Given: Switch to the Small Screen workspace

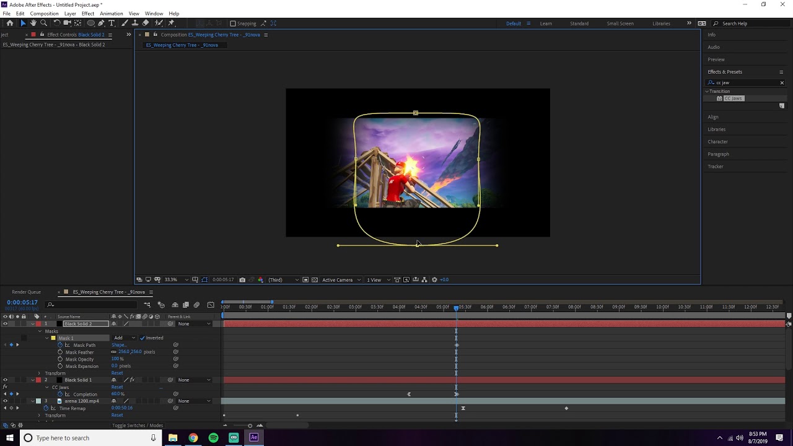Looking at the screenshot, I should tap(620, 24).
